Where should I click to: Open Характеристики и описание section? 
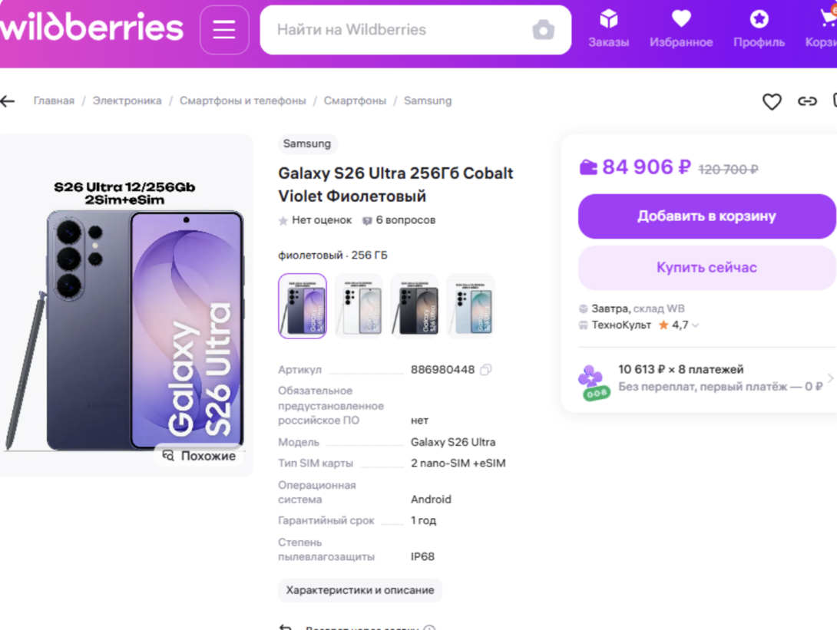[360, 590]
